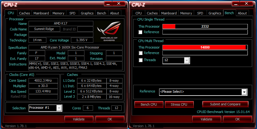257x129 pixels.
Task: Open About tab in left window
Action: click(x=115, y=13)
